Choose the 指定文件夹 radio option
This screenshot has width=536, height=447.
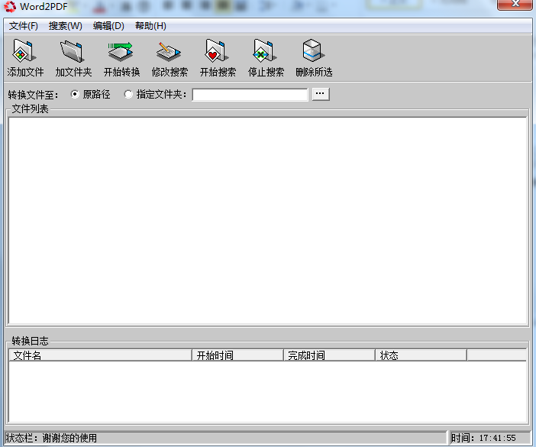coord(128,94)
